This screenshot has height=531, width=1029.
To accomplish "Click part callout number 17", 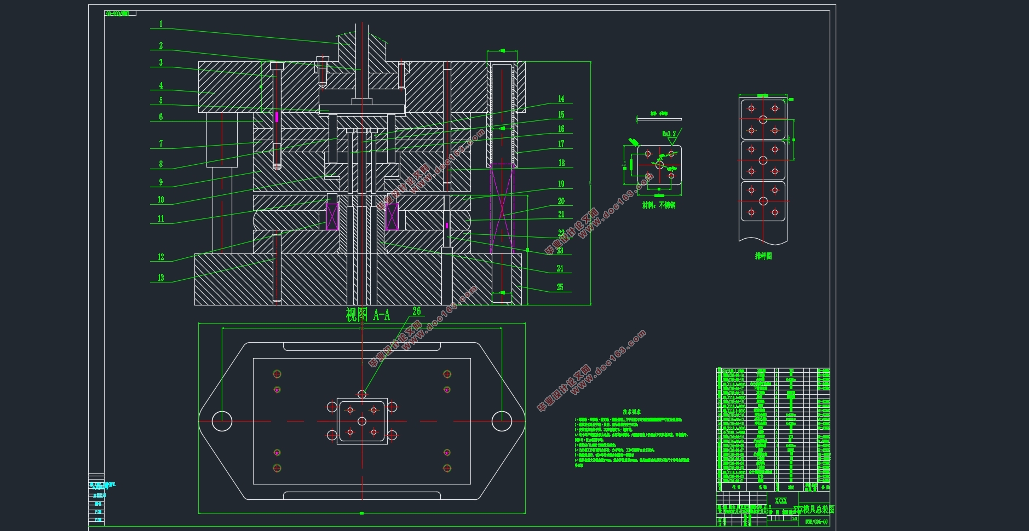I will pos(561,144).
